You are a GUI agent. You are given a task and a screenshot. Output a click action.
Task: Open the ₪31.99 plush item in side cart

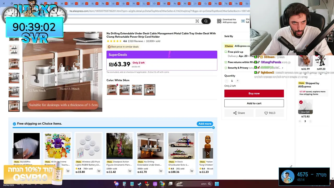click(305, 61)
